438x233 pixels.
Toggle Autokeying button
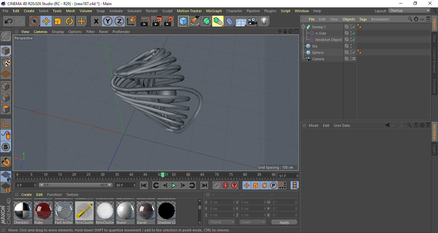(x=225, y=185)
